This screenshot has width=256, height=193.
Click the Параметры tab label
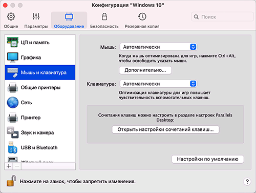[x=36, y=26]
